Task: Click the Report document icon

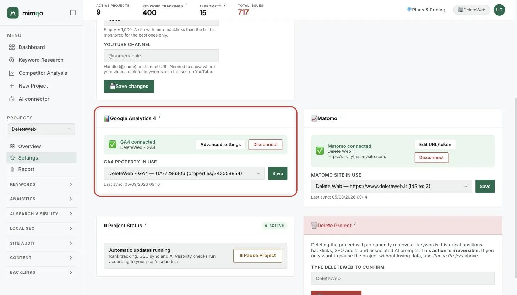Action: [12, 169]
